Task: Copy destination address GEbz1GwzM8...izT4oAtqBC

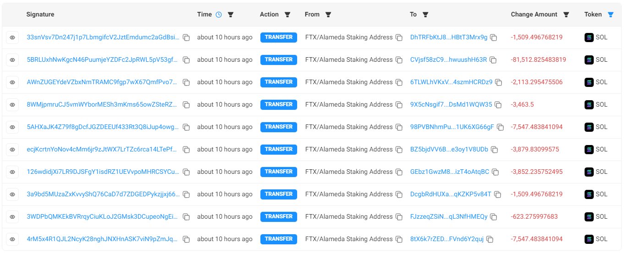Action: click(495, 172)
